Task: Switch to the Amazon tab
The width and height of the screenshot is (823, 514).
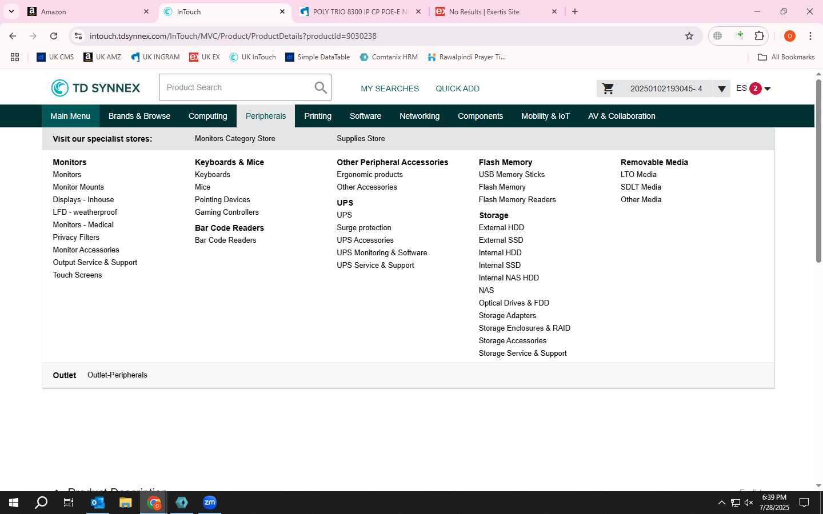Action: point(88,11)
